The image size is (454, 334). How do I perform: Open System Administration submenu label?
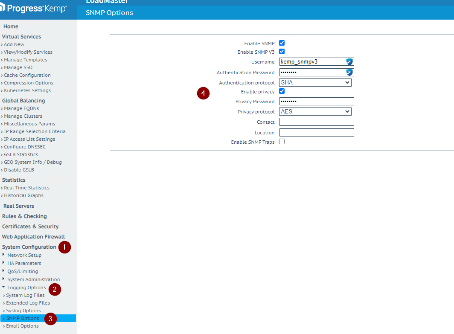pyautogui.click(x=34, y=279)
